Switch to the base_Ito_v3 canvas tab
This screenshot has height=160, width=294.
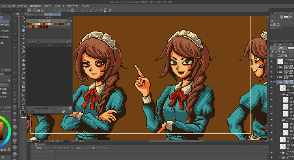tap(33, 14)
